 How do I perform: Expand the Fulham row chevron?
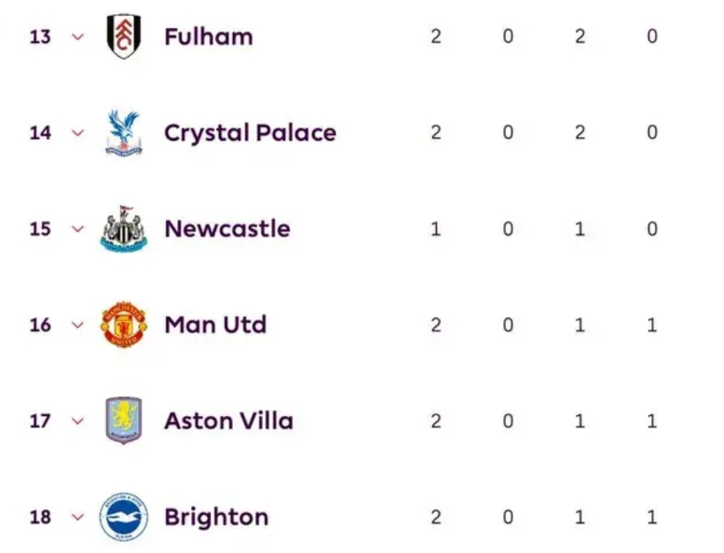tap(77, 37)
